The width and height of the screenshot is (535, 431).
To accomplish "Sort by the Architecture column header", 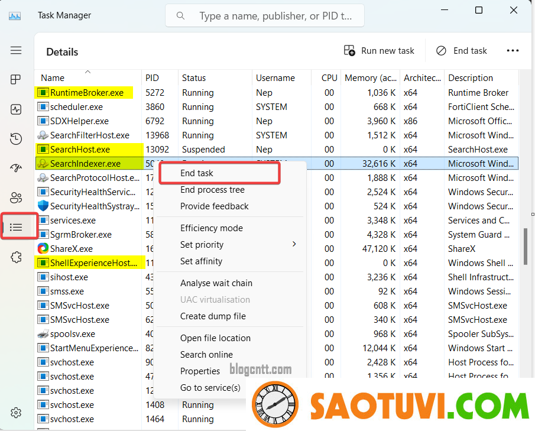I will (422, 78).
